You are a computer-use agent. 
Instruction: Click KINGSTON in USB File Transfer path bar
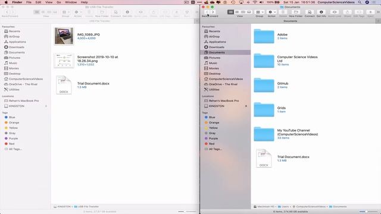pos(62,207)
